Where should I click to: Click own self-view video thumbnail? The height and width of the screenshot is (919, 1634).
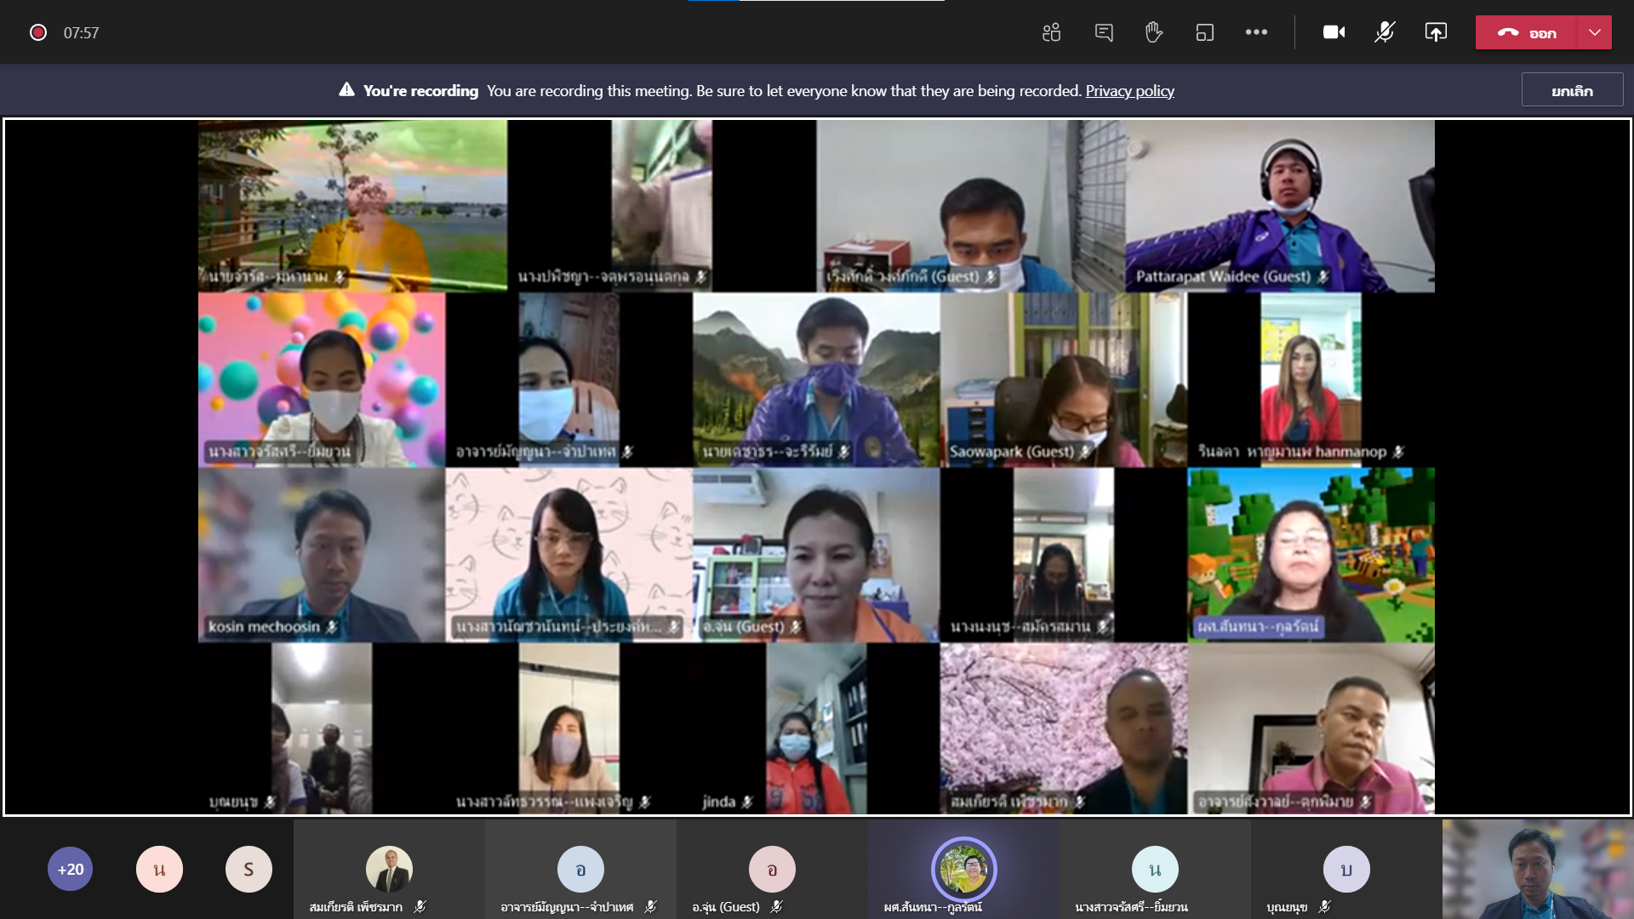(x=1537, y=869)
